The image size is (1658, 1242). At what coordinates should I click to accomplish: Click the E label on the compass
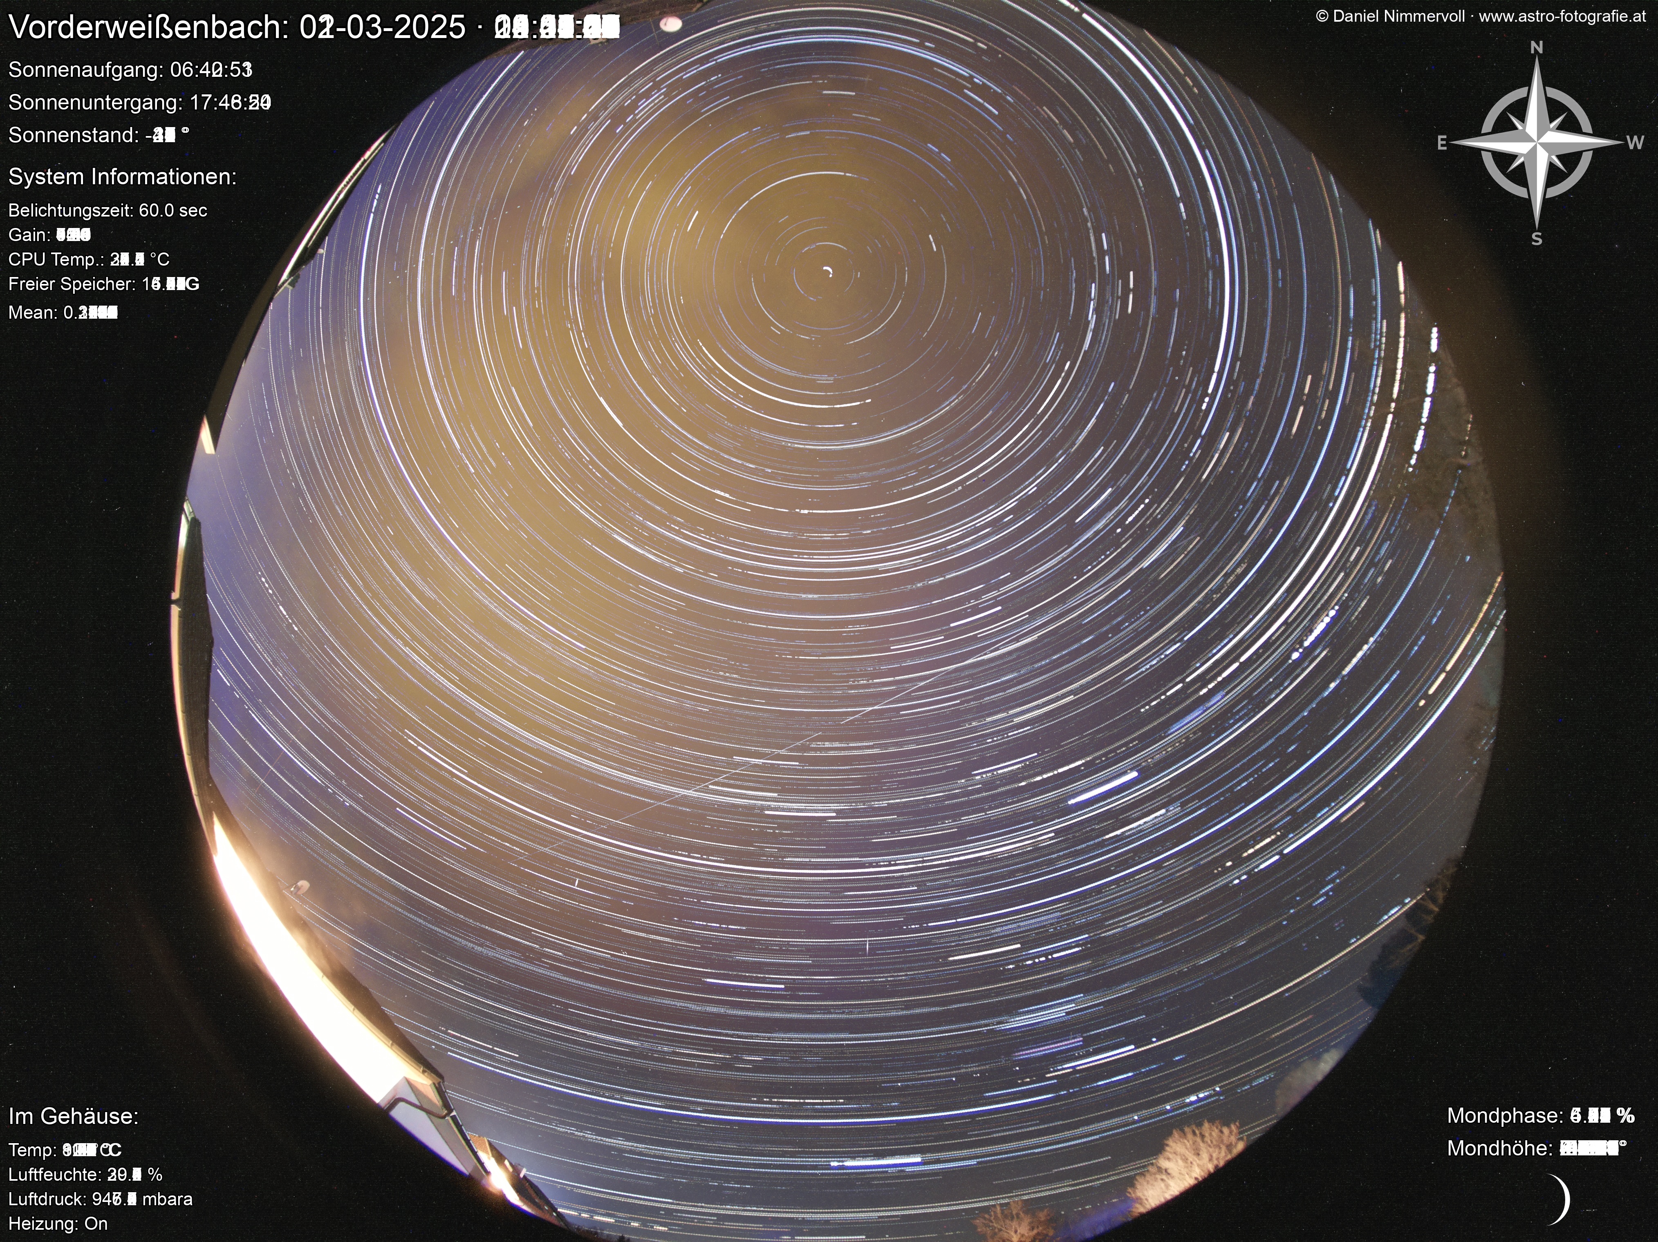[1442, 143]
